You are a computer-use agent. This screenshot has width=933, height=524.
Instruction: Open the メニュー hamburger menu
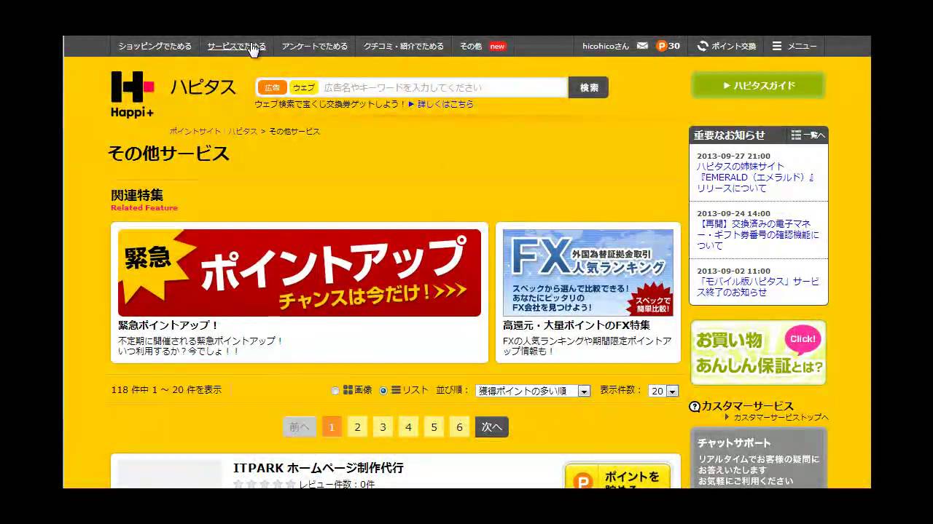[x=795, y=46]
